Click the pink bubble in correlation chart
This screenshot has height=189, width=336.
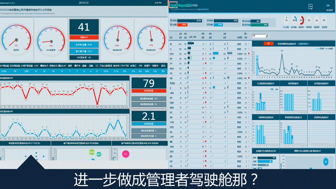pos(125,154)
